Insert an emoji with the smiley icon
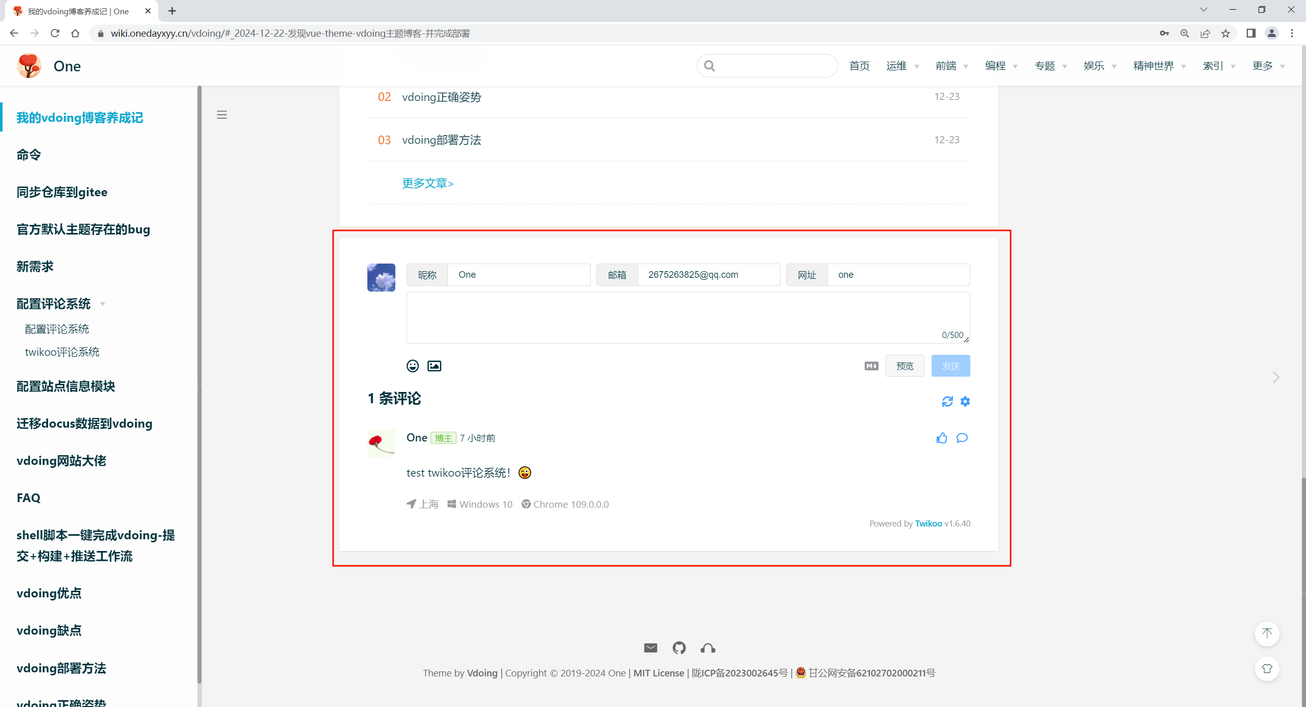The height and width of the screenshot is (707, 1306). 412,366
